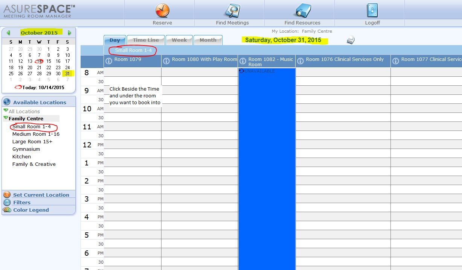Image resolution: width=462 pixels, height=270 pixels.
Task: Go to next month with green right arrow
Action: pyautogui.click(x=69, y=33)
